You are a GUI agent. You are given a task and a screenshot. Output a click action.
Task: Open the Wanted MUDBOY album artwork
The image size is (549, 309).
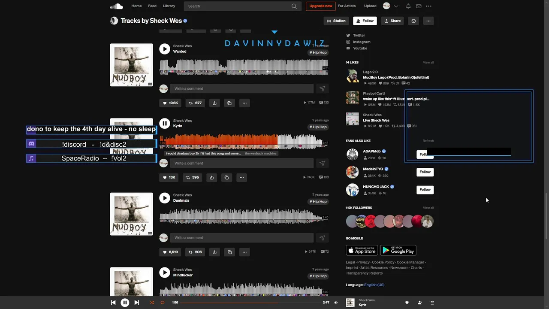tap(131, 65)
